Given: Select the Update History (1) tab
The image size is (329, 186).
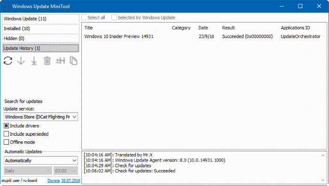Looking at the screenshot, I should [x=41, y=48].
